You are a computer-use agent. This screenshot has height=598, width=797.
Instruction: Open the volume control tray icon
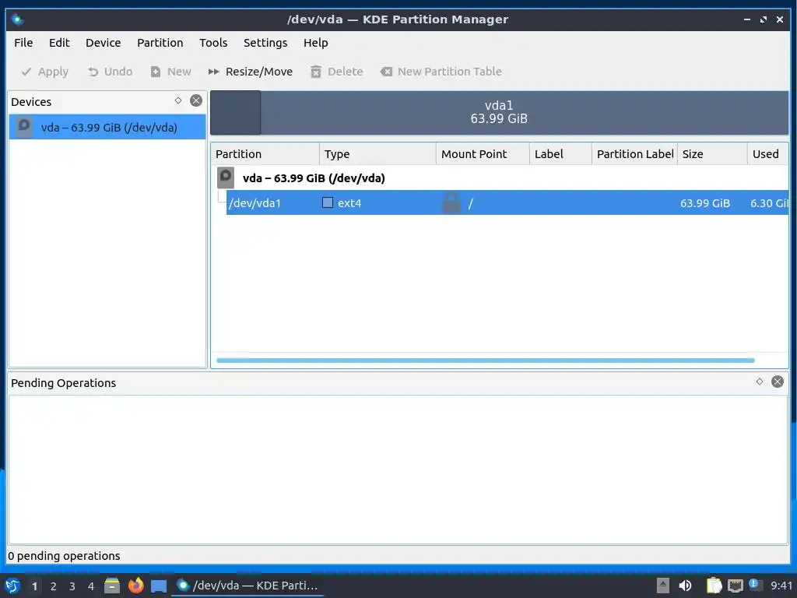(685, 586)
